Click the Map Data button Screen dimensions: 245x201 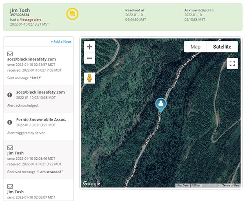click(183, 185)
